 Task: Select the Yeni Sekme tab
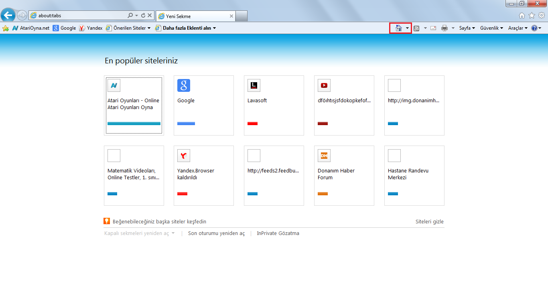tap(196, 16)
